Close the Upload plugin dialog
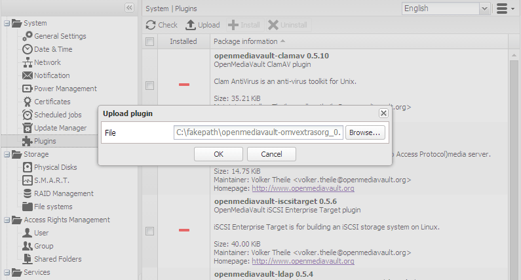The height and width of the screenshot is (280, 521). point(383,113)
